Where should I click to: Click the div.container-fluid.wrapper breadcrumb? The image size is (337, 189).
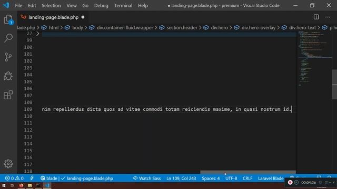(122, 28)
